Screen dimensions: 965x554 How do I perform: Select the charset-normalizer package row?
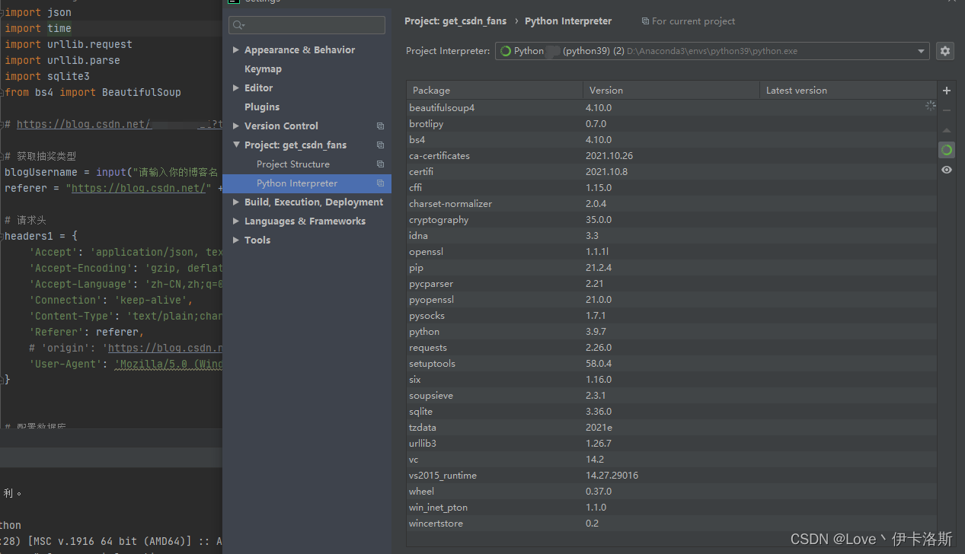pos(671,203)
